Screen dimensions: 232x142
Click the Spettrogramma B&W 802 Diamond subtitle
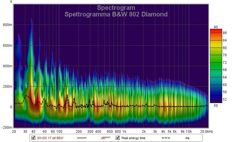click(116, 14)
